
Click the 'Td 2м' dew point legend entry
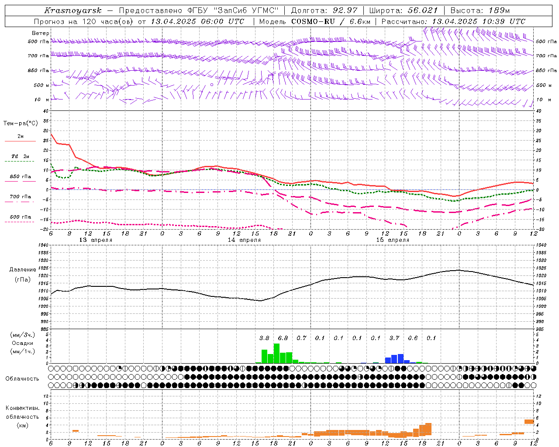[20, 156]
